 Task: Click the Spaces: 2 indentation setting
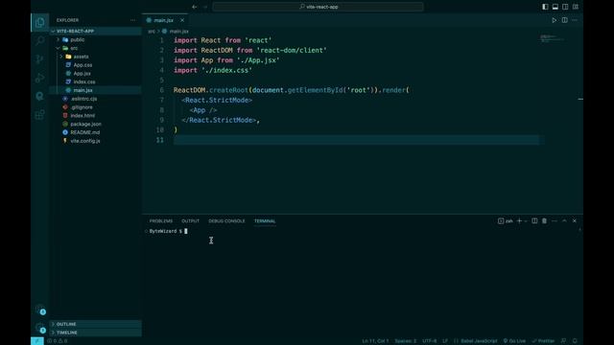point(405,341)
